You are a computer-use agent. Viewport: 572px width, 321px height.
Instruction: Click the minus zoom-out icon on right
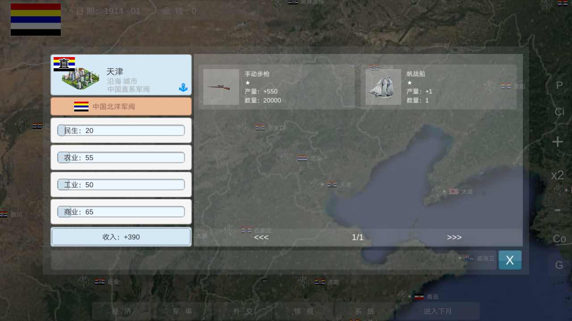pyautogui.click(x=557, y=210)
